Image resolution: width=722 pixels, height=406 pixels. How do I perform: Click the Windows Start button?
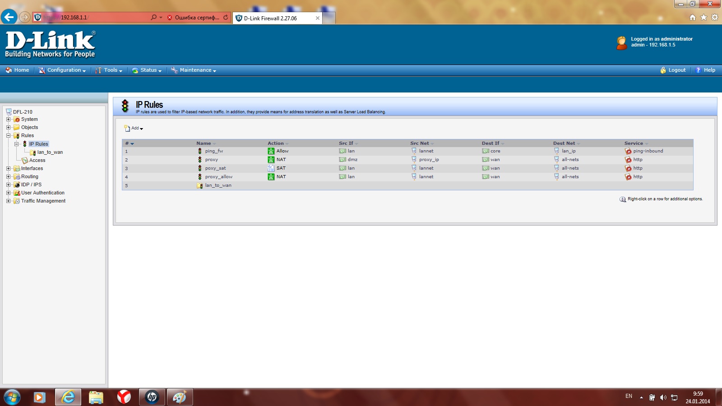tap(12, 397)
